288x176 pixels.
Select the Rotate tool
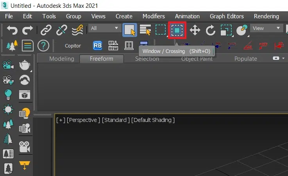pyautogui.click(x=211, y=30)
